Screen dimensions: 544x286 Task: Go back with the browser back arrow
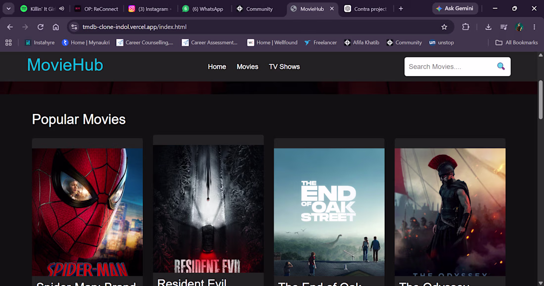tap(10, 27)
